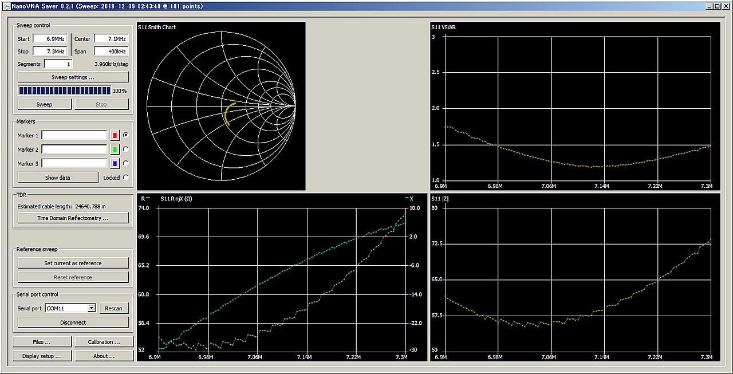The height and width of the screenshot is (374, 733).
Task: Click the Sweep settings button
Action: [73, 77]
